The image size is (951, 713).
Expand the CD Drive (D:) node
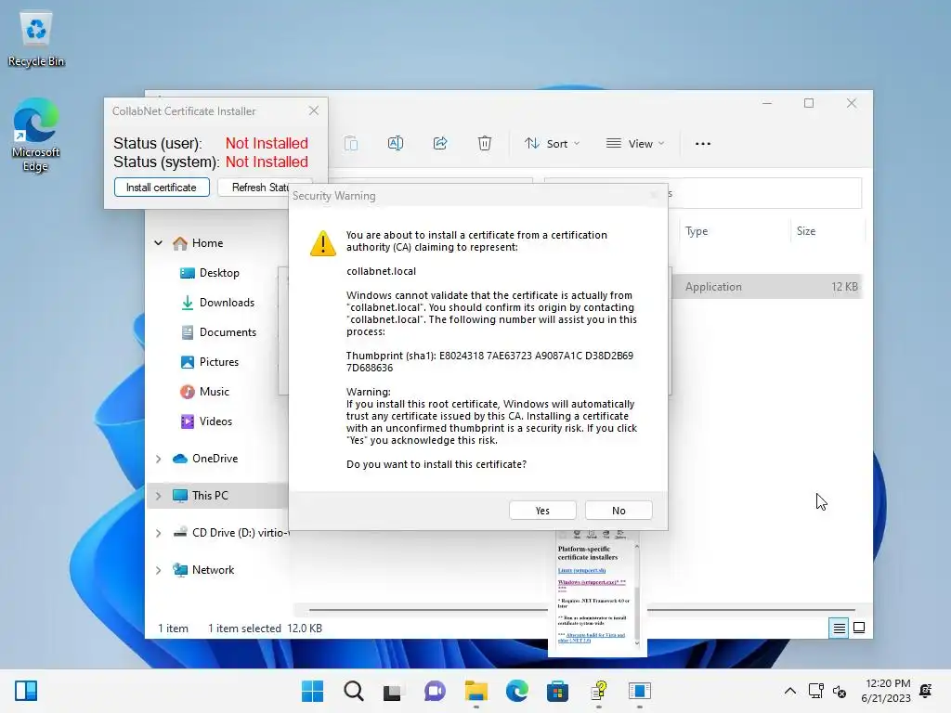click(x=158, y=533)
